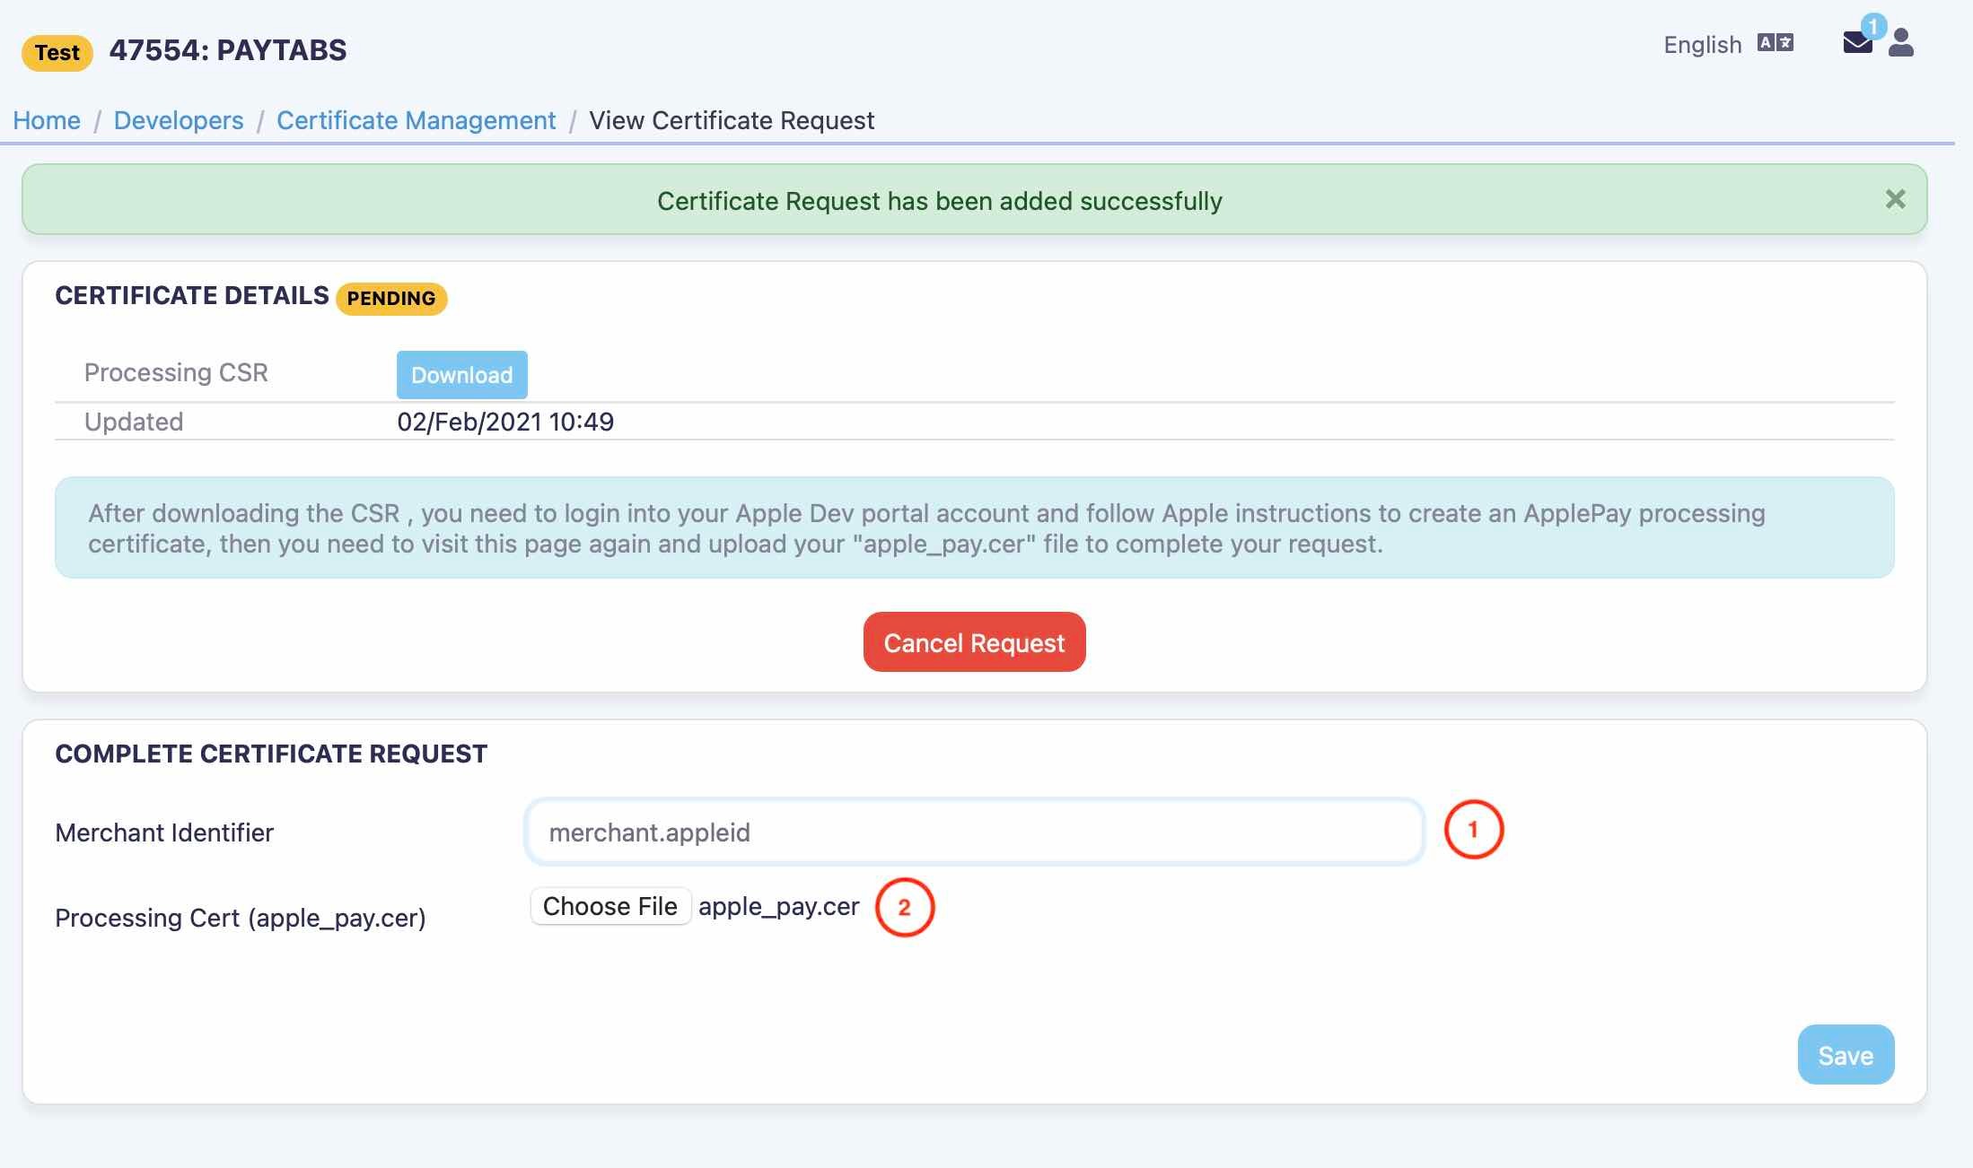Download the processing CSR

461,375
